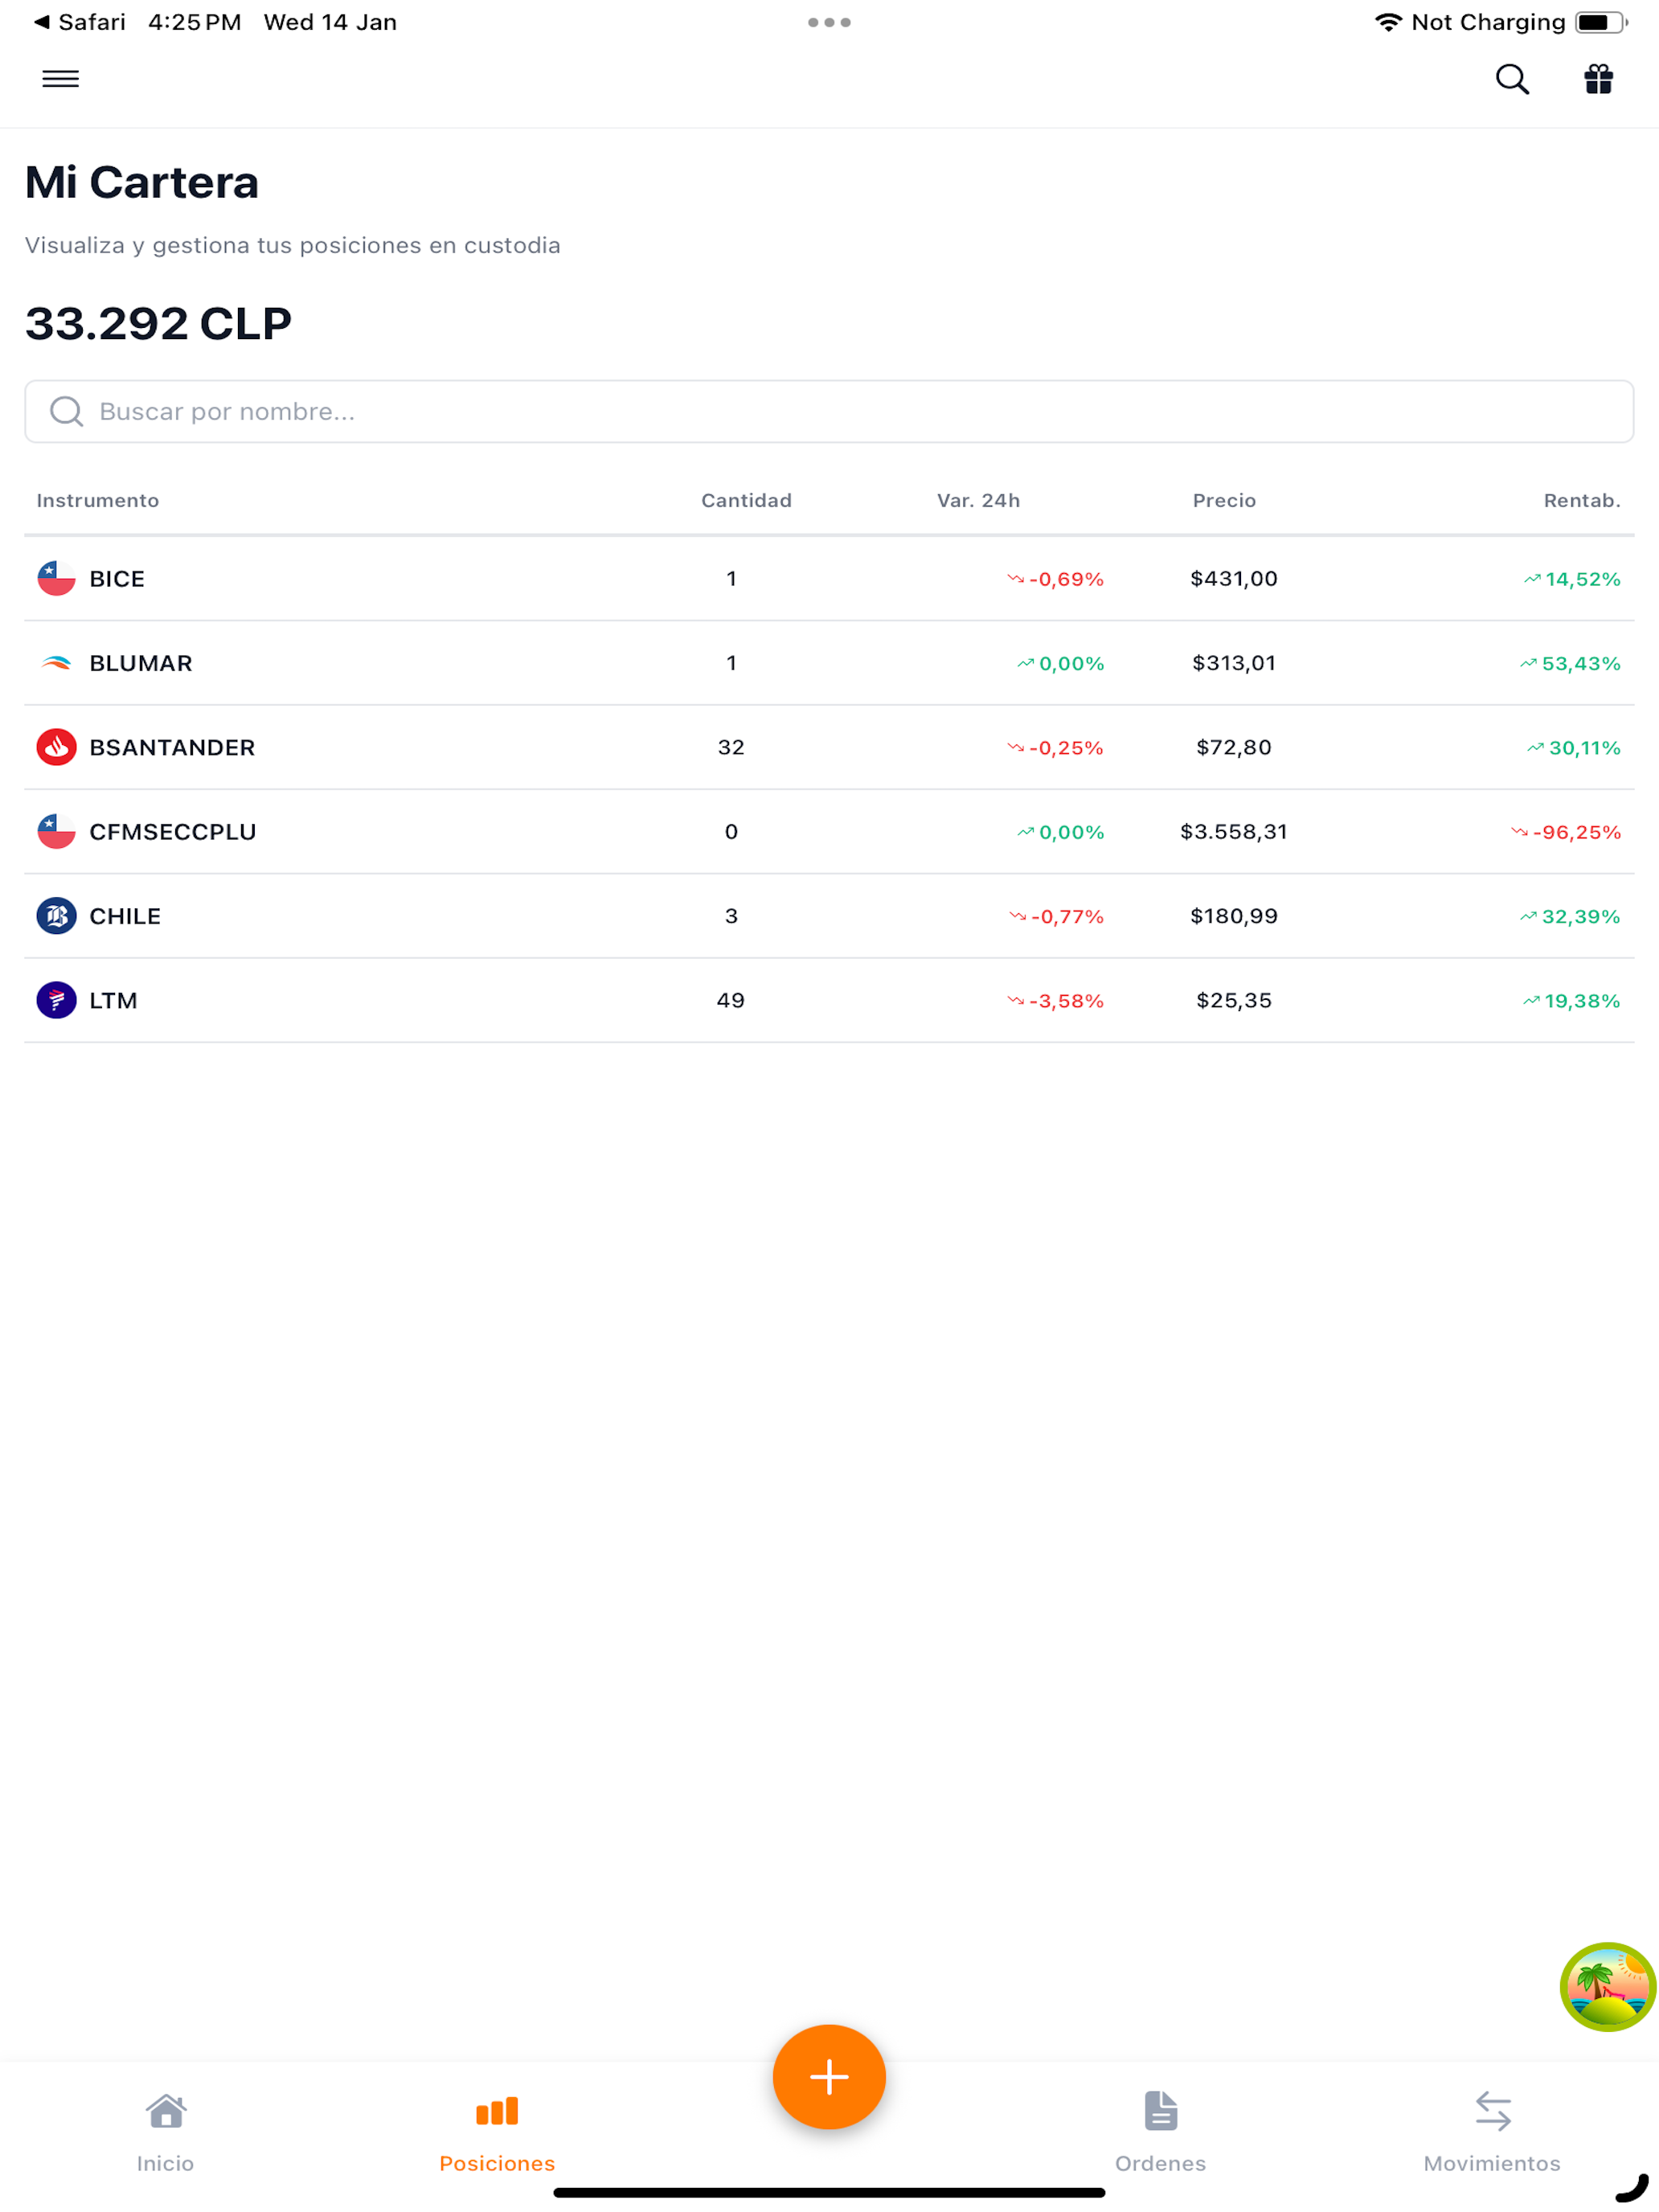Image resolution: width=1659 pixels, height=2212 pixels.
Task: Tap BSANTANDER price $72,80
Action: 1233,747
